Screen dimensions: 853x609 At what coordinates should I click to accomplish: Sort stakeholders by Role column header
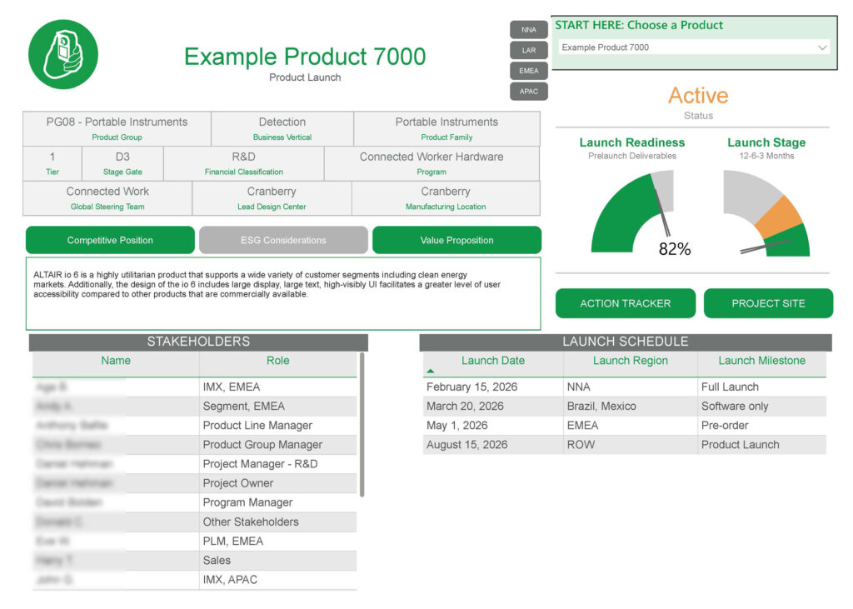277,361
